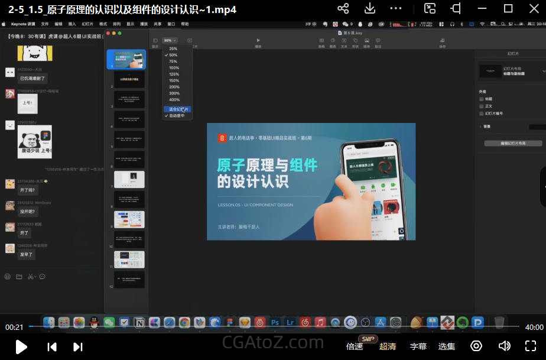
Task: Tick the 标题 checkbox in slide panel
Action: point(482,99)
